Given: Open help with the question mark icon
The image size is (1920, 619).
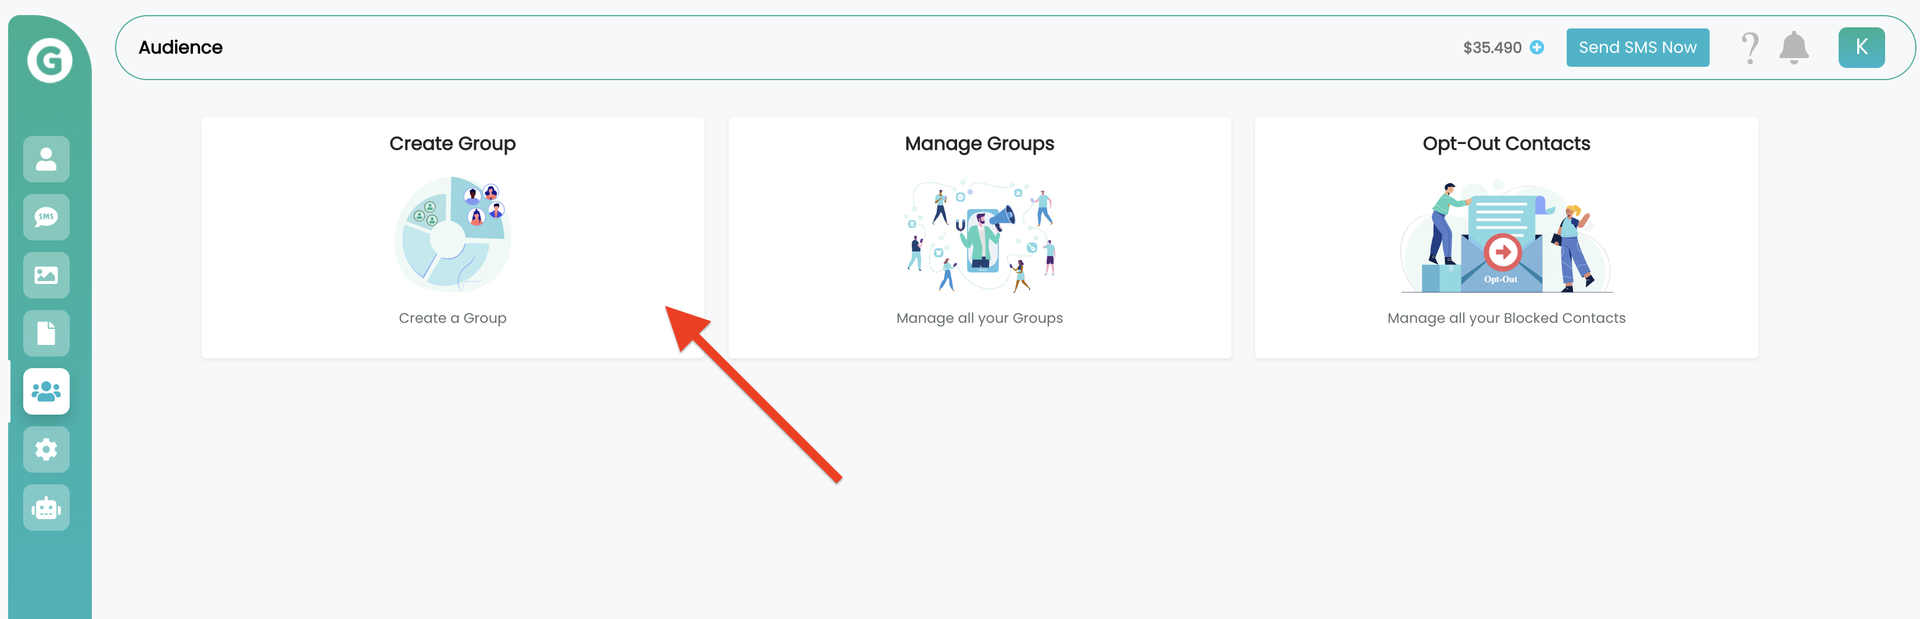Looking at the screenshot, I should pos(1750,48).
